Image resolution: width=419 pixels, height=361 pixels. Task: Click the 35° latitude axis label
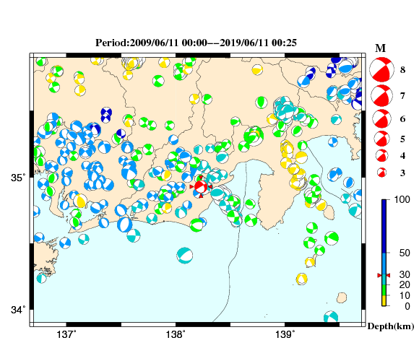click(x=18, y=178)
